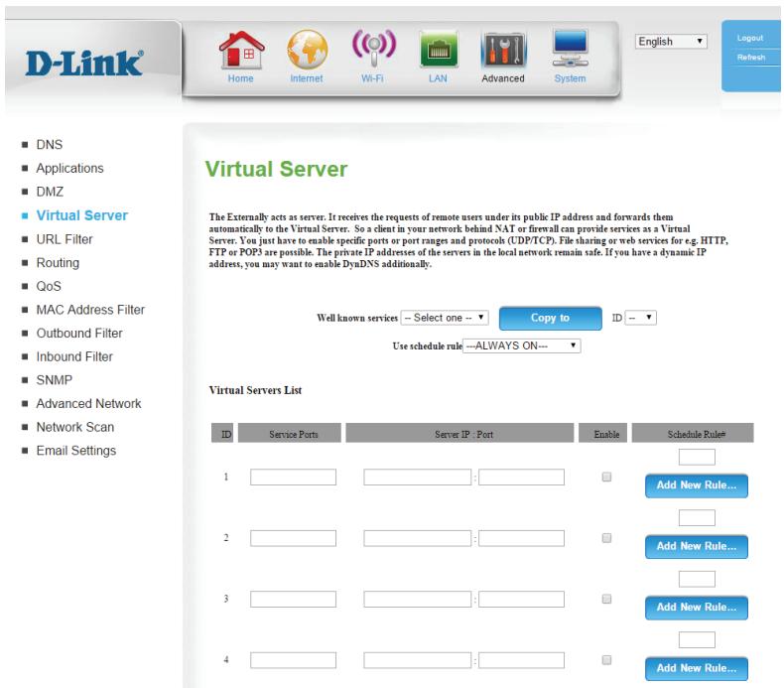
Task: Click Schedule Rule field of row 2
Action: tap(697, 518)
